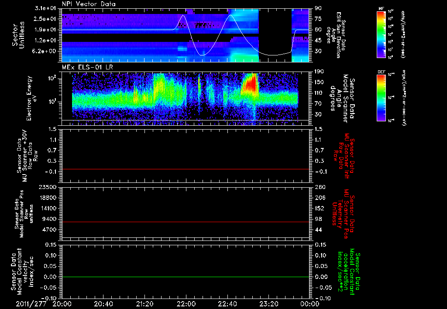Click the red high-energy burst in ELS spectrogram

(250, 84)
